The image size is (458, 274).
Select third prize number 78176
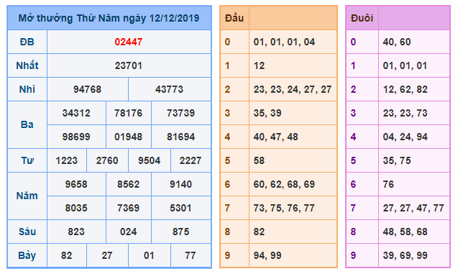coord(128,113)
